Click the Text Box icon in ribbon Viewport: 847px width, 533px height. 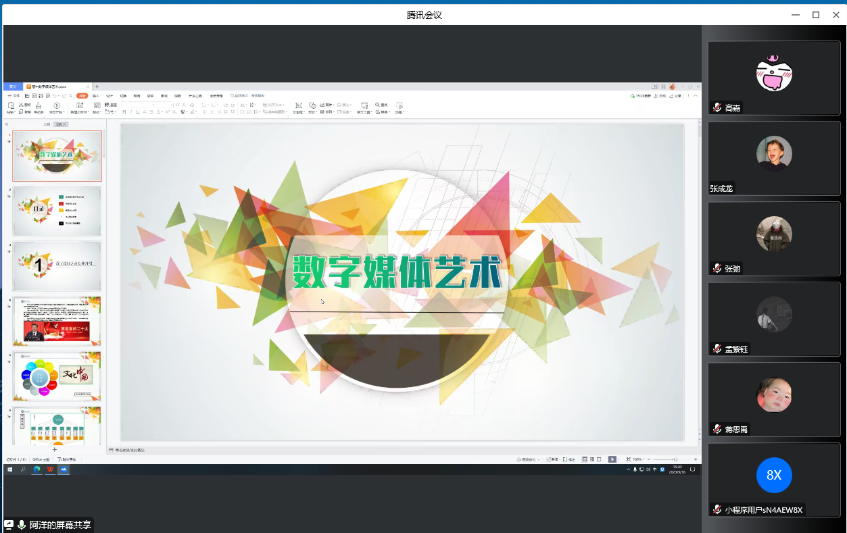point(298,106)
